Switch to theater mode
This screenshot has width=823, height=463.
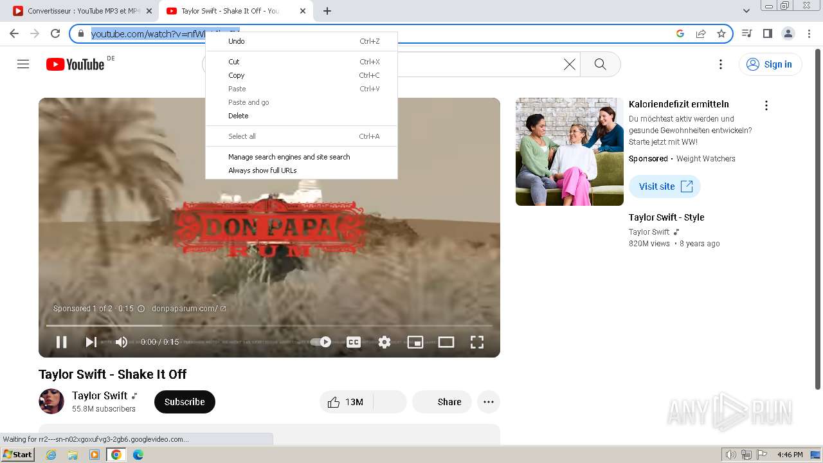[x=446, y=342]
